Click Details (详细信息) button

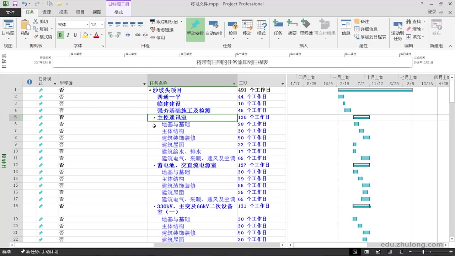pyautogui.click(x=366, y=29)
